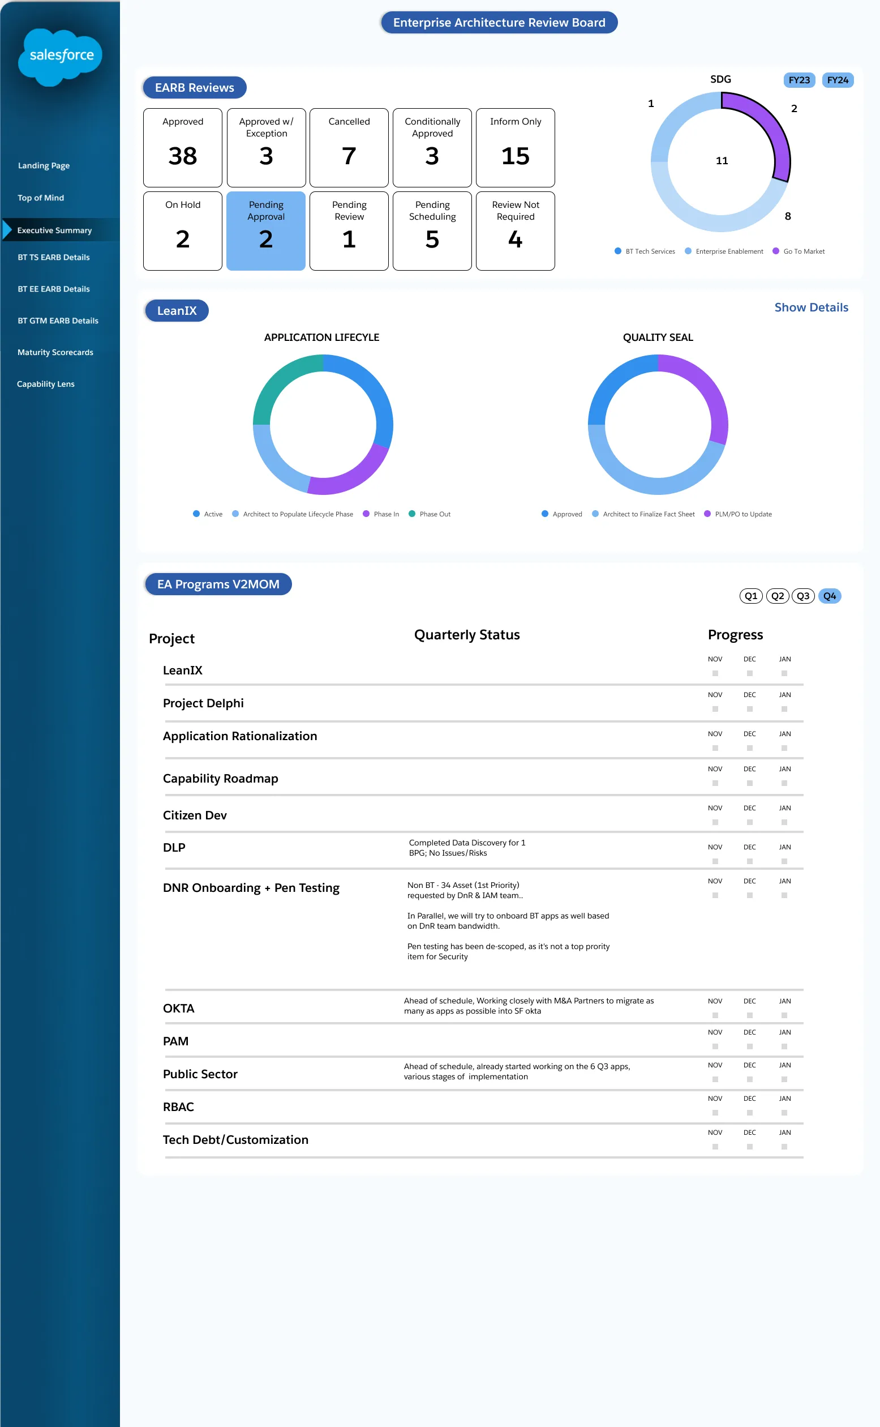Viewport: 880px width, 1427px height.
Task: Switch SDG chart to FY24
Action: [838, 80]
